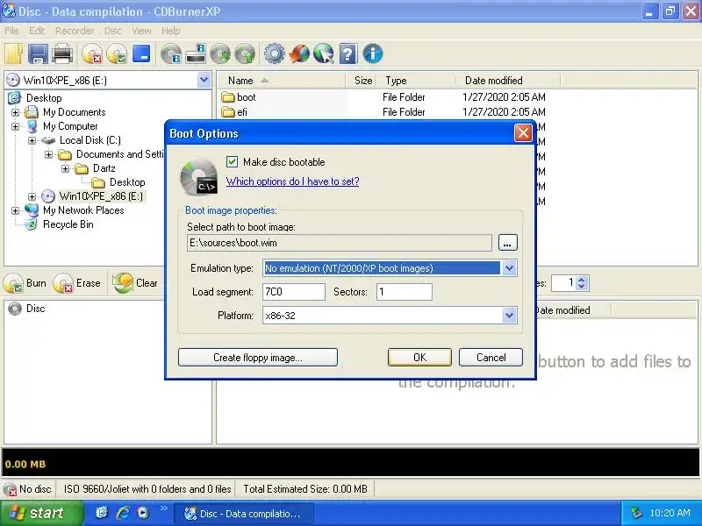Click 'Which options do I have to set?' link
The image size is (702, 526).
click(293, 181)
